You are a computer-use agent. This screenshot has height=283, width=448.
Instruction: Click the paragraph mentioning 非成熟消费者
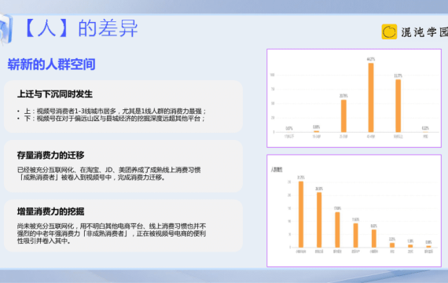112,233
